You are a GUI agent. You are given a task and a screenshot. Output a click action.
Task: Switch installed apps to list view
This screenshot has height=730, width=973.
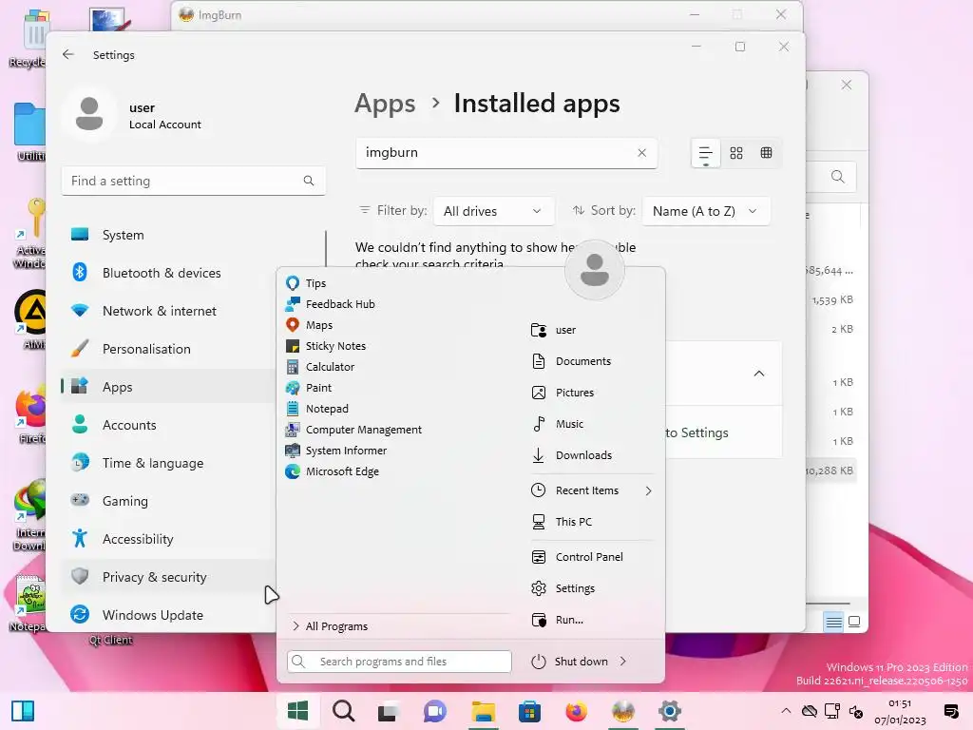coord(706,153)
